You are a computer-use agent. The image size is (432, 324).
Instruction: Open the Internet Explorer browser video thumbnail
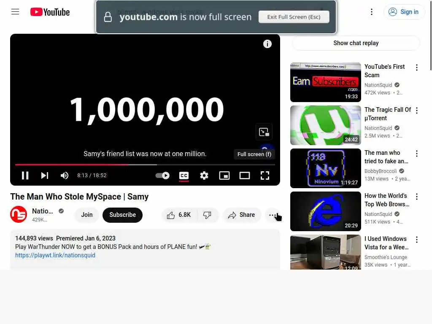tap(325, 211)
